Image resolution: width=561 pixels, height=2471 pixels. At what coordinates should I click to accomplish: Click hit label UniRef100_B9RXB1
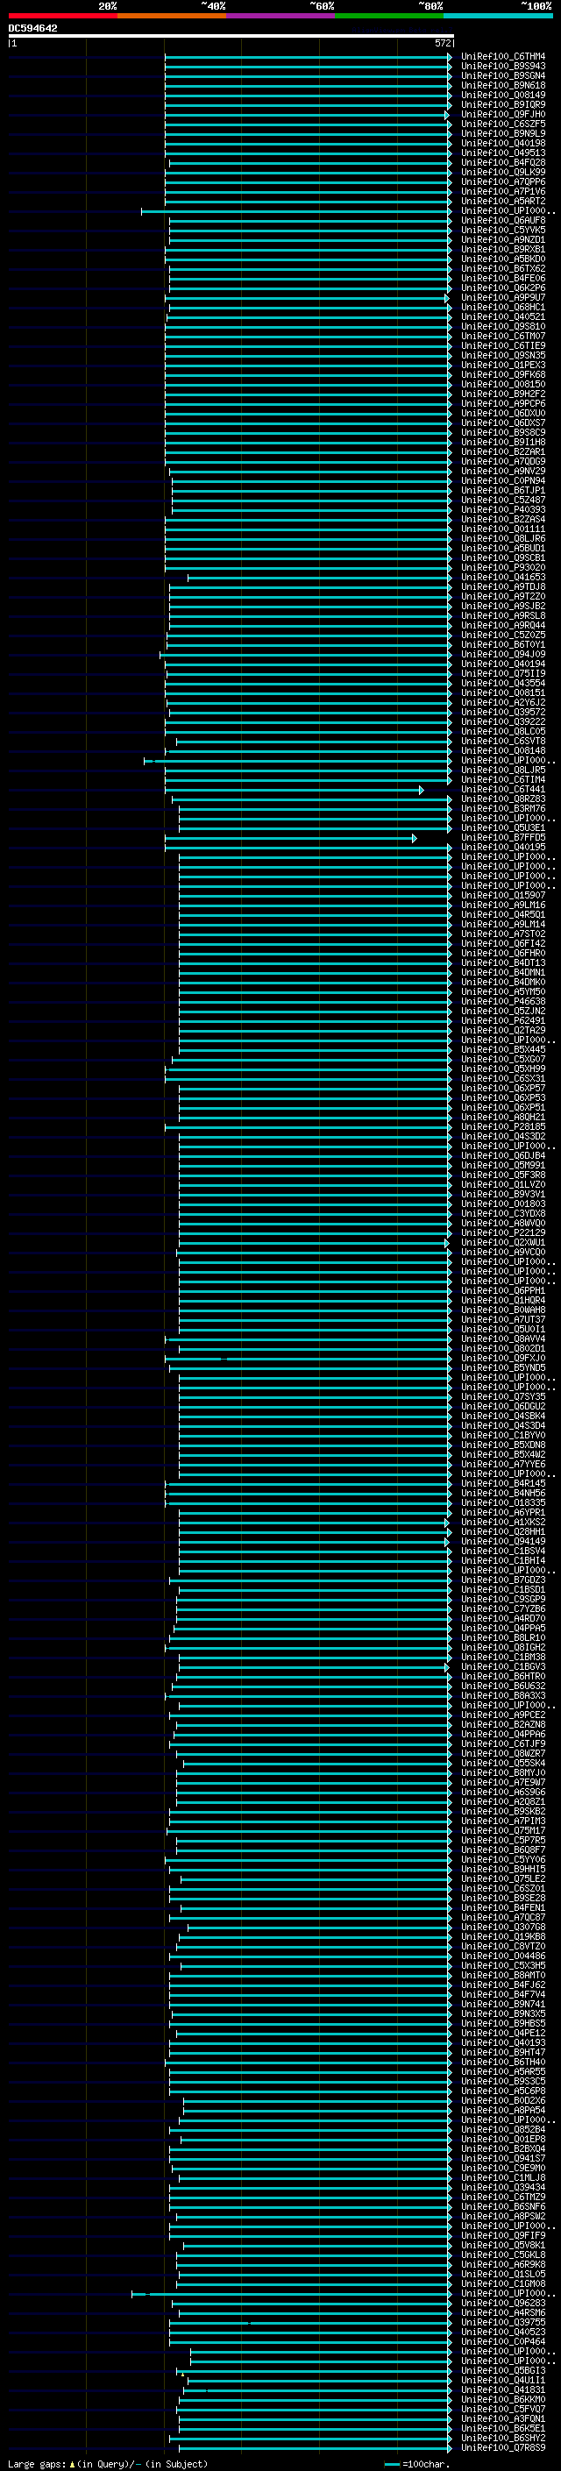(502, 250)
